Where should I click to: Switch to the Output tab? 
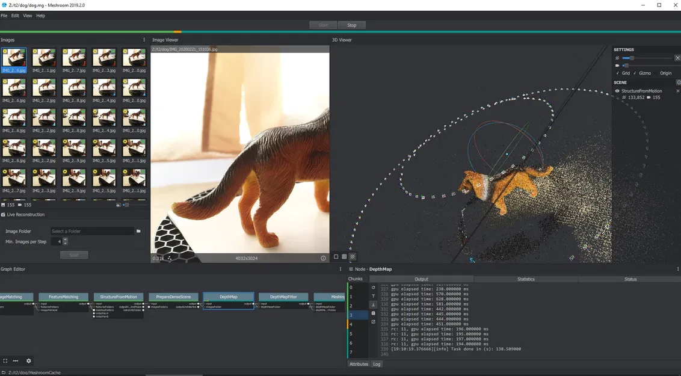click(x=421, y=279)
